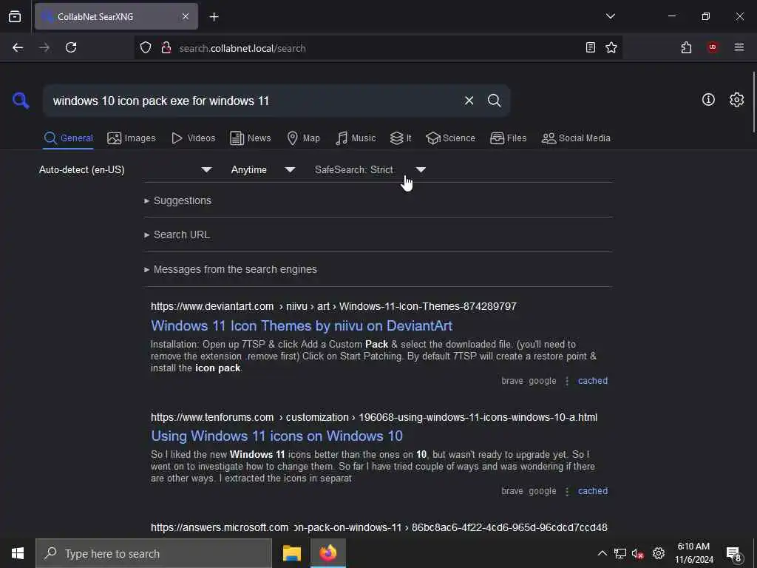Open more options dots on tenforums result

[x=567, y=491]
